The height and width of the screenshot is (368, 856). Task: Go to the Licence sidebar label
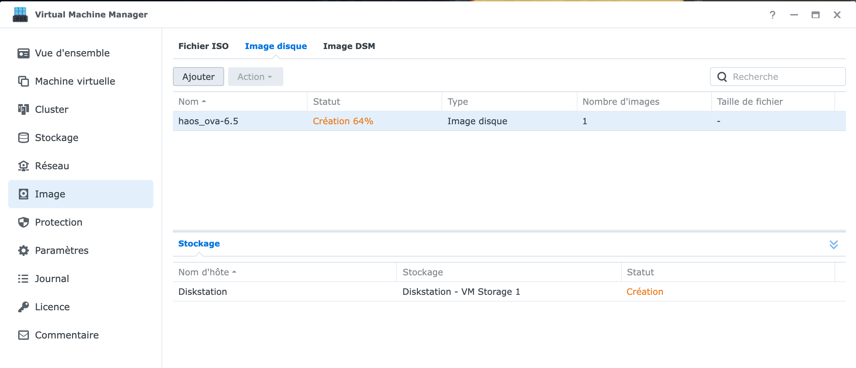pos(52,307)
